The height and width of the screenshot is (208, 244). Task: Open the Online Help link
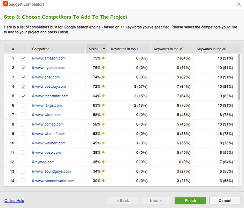(x=14, y=201)
